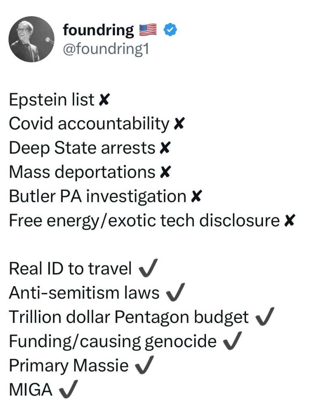Image resolution: width=316 pixels, height=406 pixels.
Task: Click the check mark after MIGA
Action: (x=68, y=390)
